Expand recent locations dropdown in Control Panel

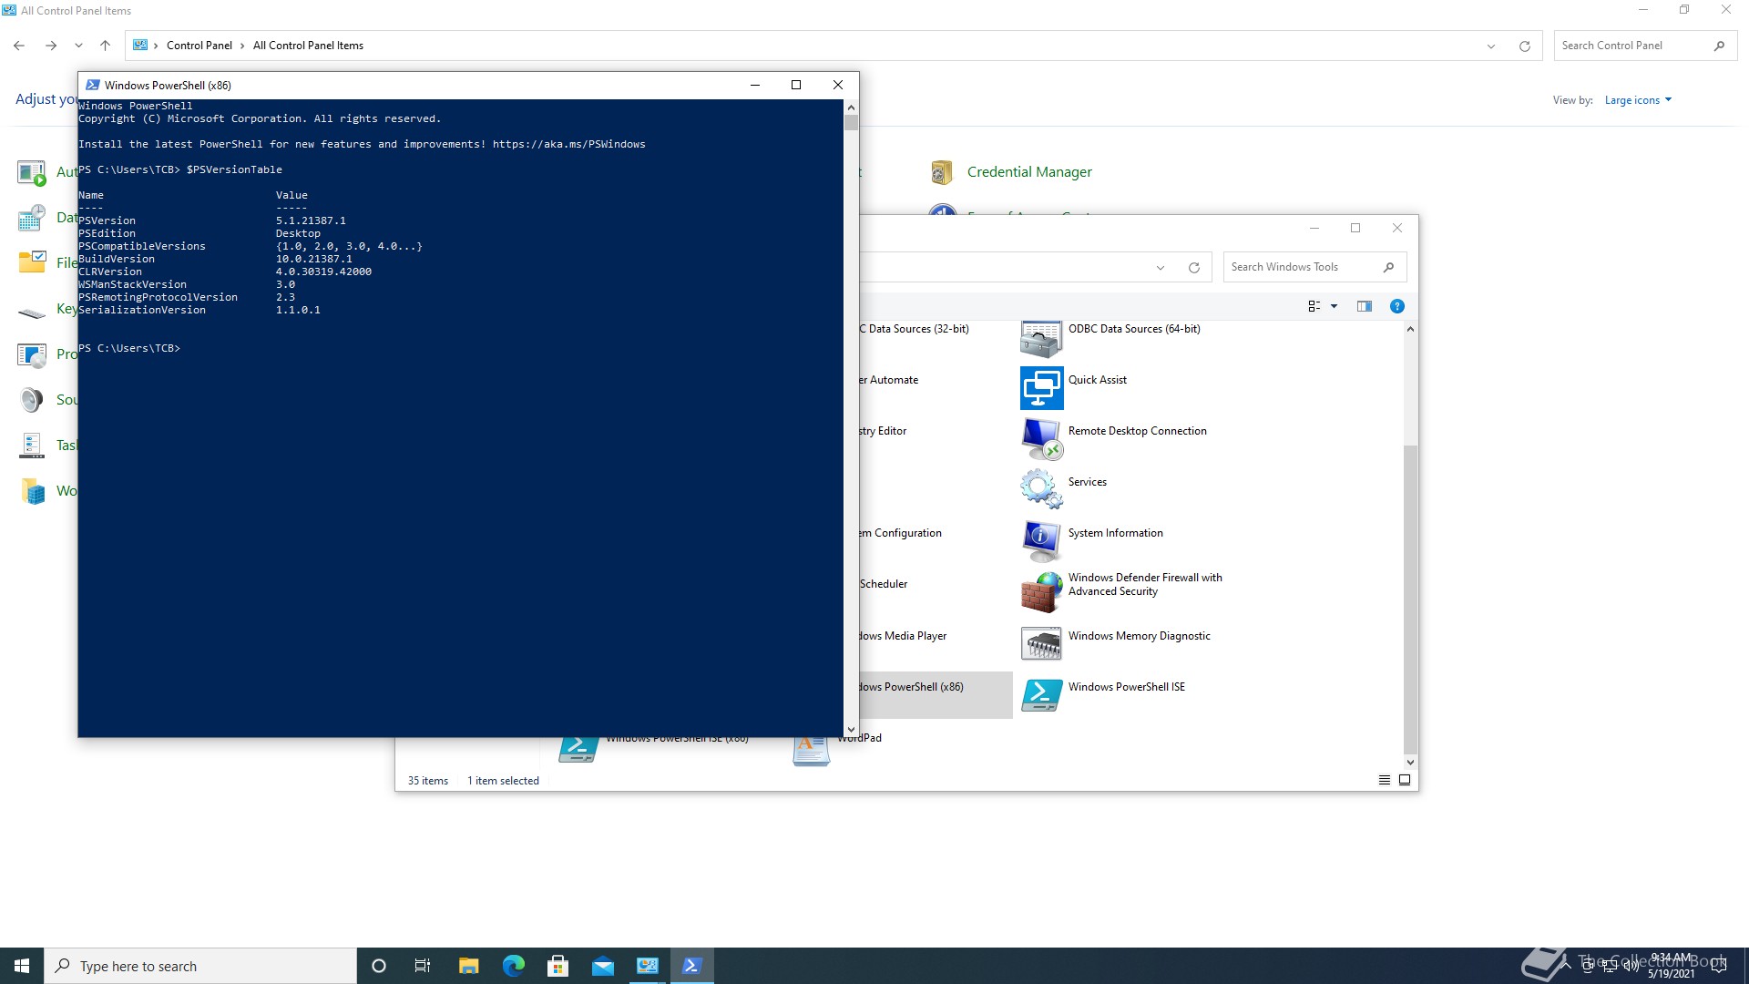(x=78, y=46)
